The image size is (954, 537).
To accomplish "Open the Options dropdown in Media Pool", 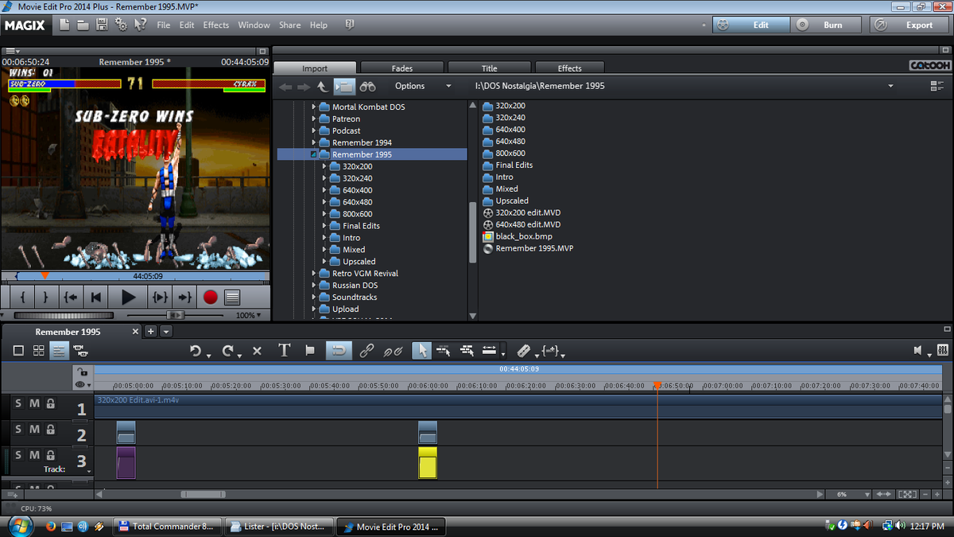I will 423,86.
